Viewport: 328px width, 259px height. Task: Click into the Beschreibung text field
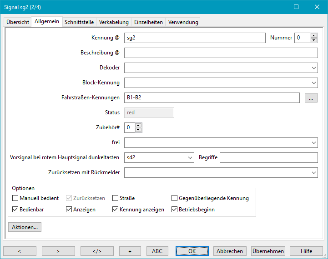(x=221, y=53)
